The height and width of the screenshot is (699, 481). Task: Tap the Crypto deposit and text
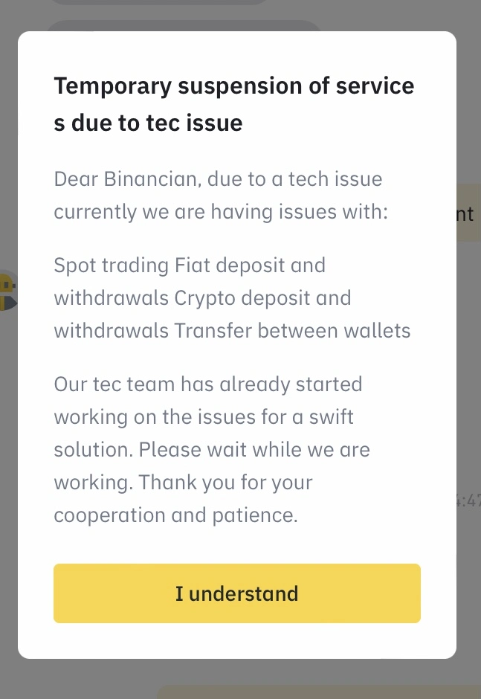[x=262, y=298]
